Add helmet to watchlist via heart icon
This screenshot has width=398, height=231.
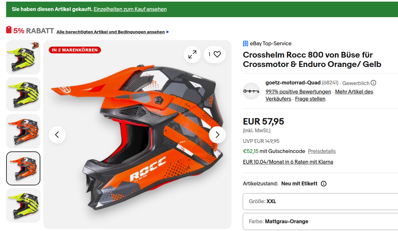(x=217, y=55)
